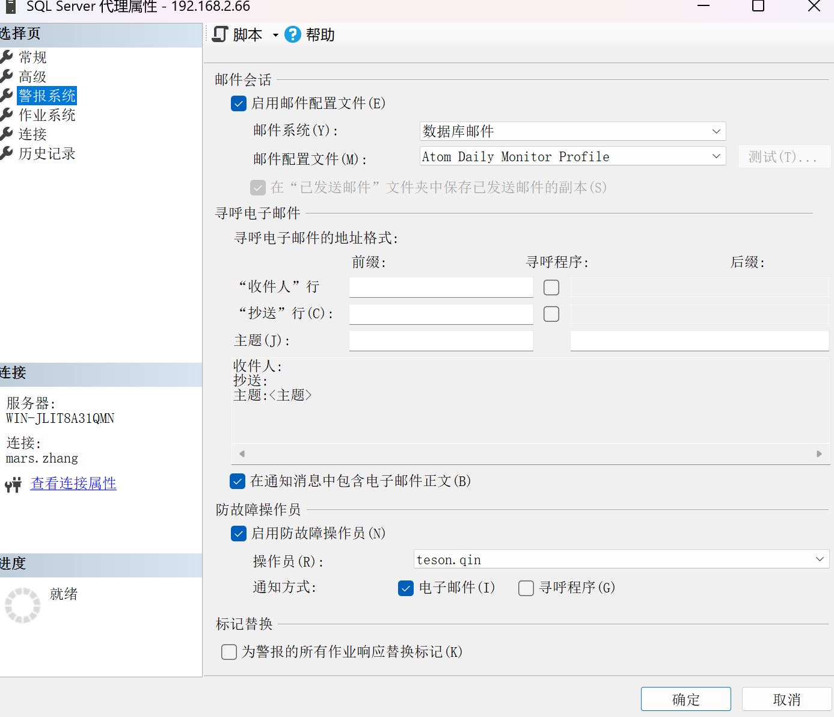Enable 为警报的所有作业响应替换标记 option
Viewport: 834px width, 717px height.
[229, 652]
